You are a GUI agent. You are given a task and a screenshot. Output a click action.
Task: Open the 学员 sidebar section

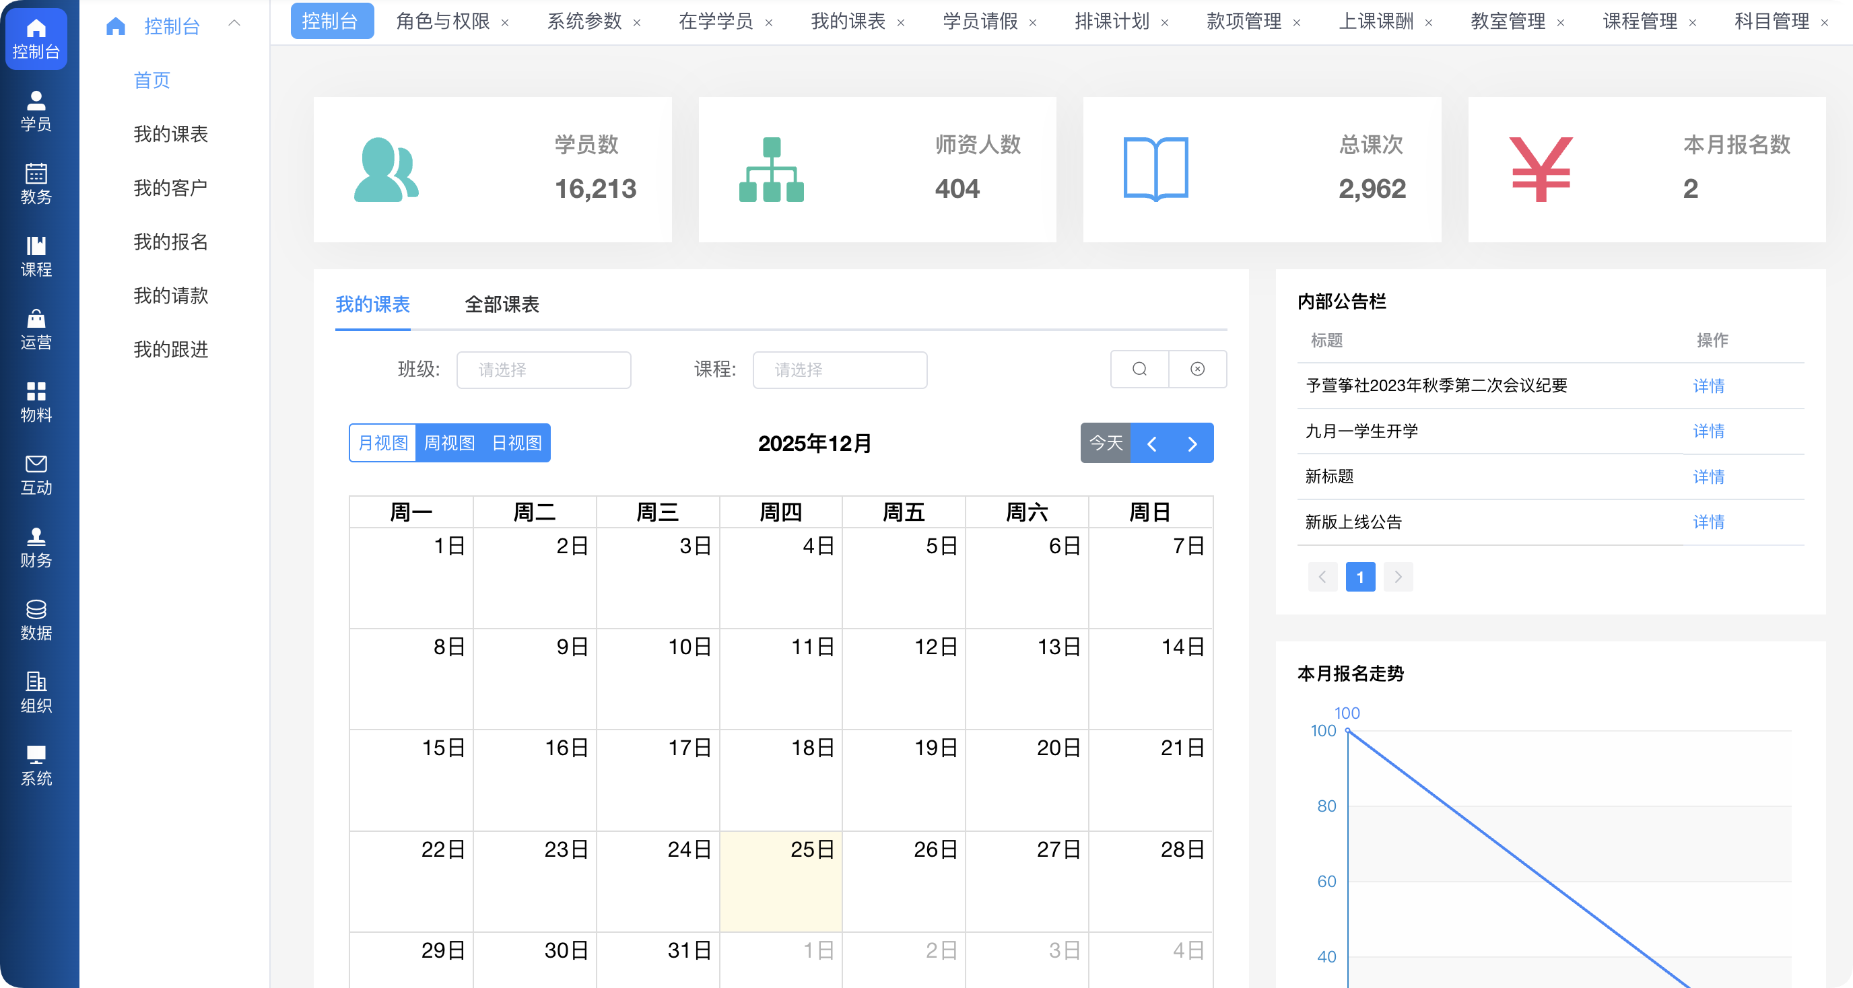(x=36, y=112)
